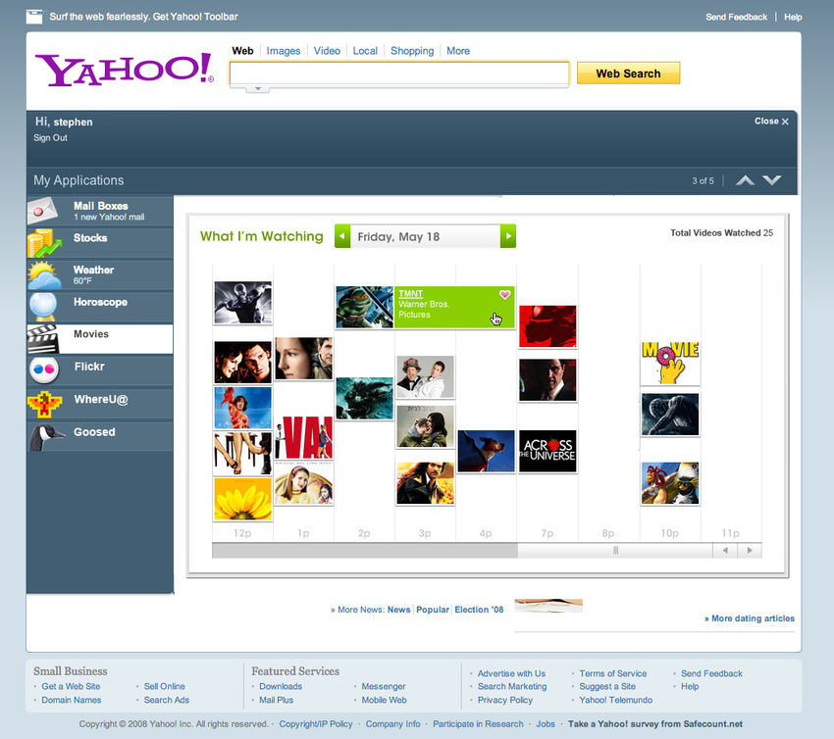The width and height of the screenshot is (834, 739).
Task: Select the Weather 60°F application row text
Action: [93, 274]
